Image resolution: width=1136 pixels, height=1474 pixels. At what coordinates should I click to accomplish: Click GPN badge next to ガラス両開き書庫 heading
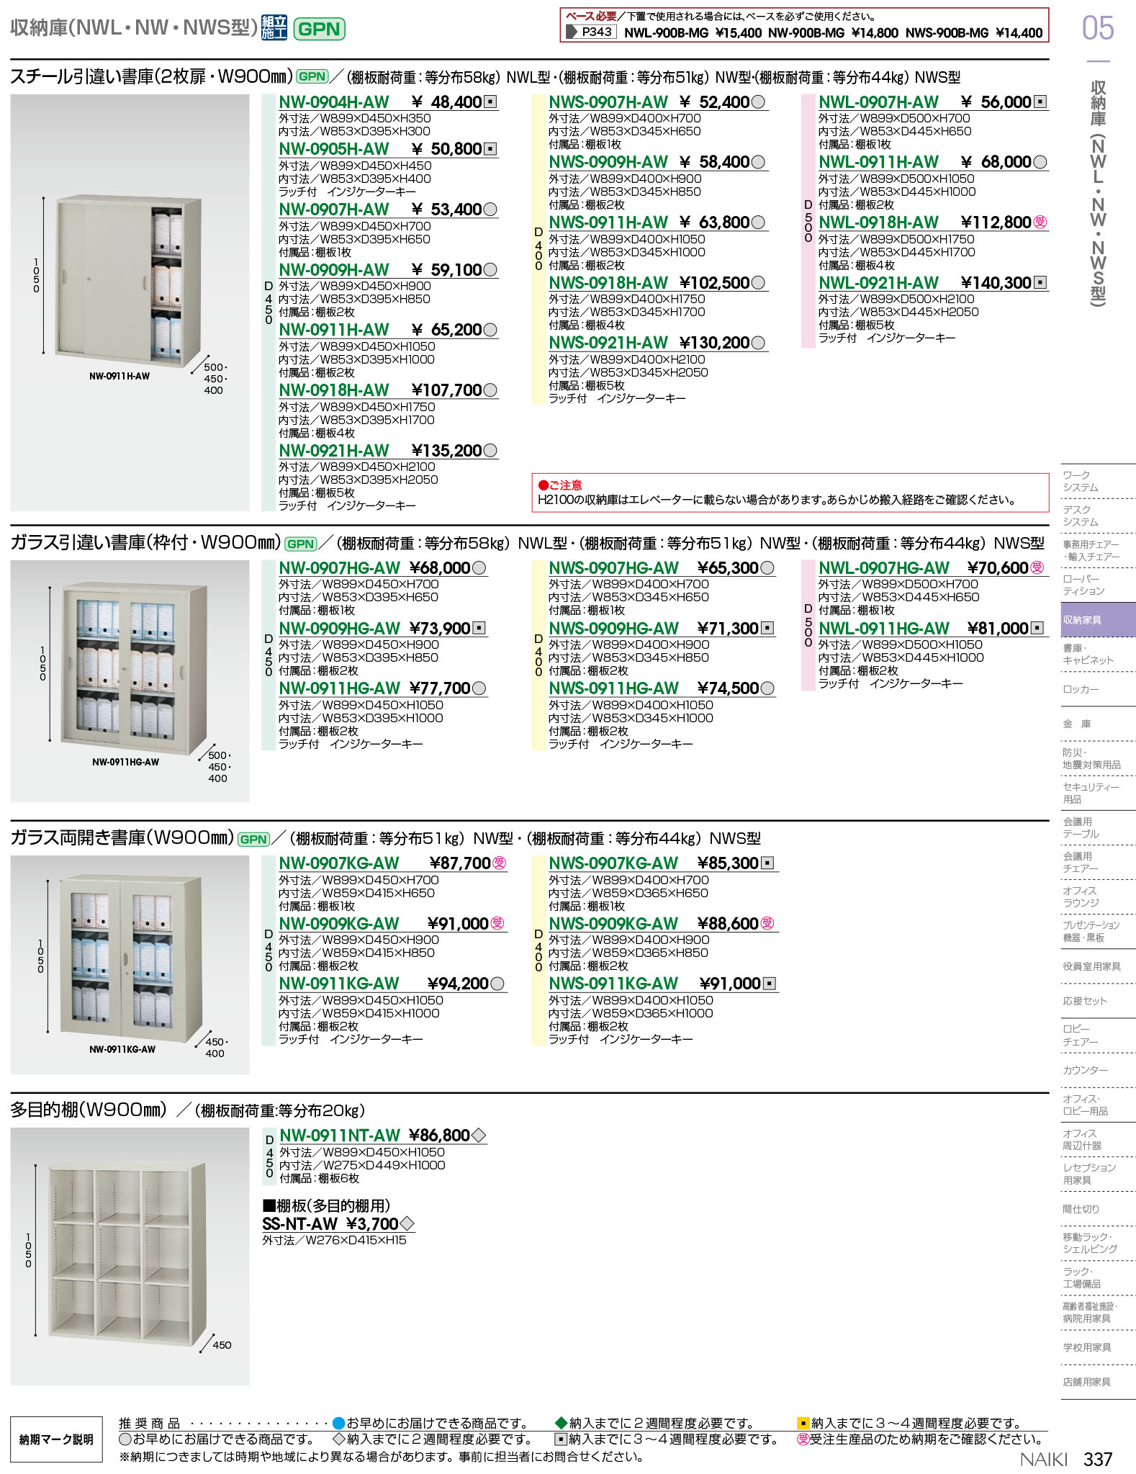point(253,839)
